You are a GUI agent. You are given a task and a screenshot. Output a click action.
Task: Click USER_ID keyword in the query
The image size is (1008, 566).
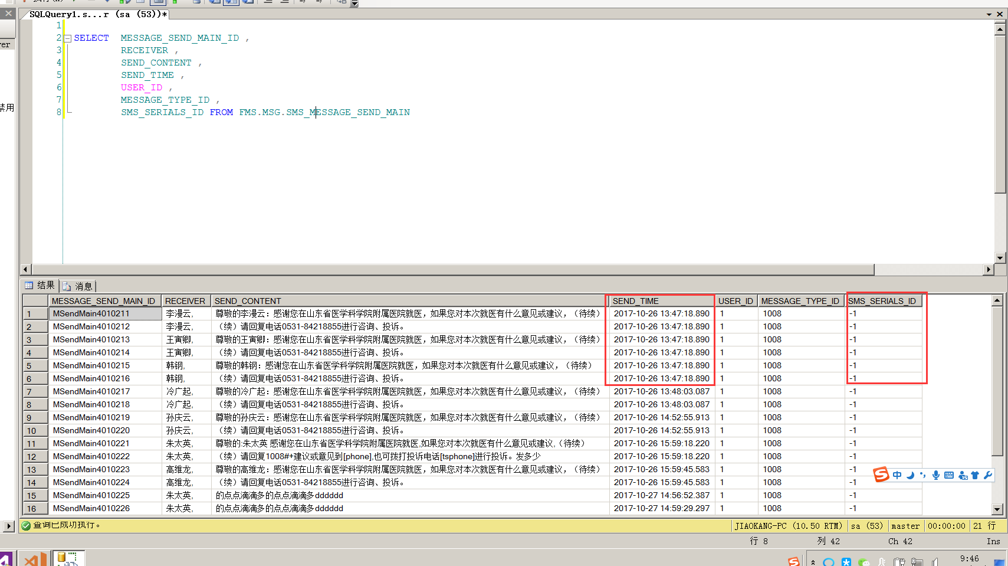coord(142,87)
